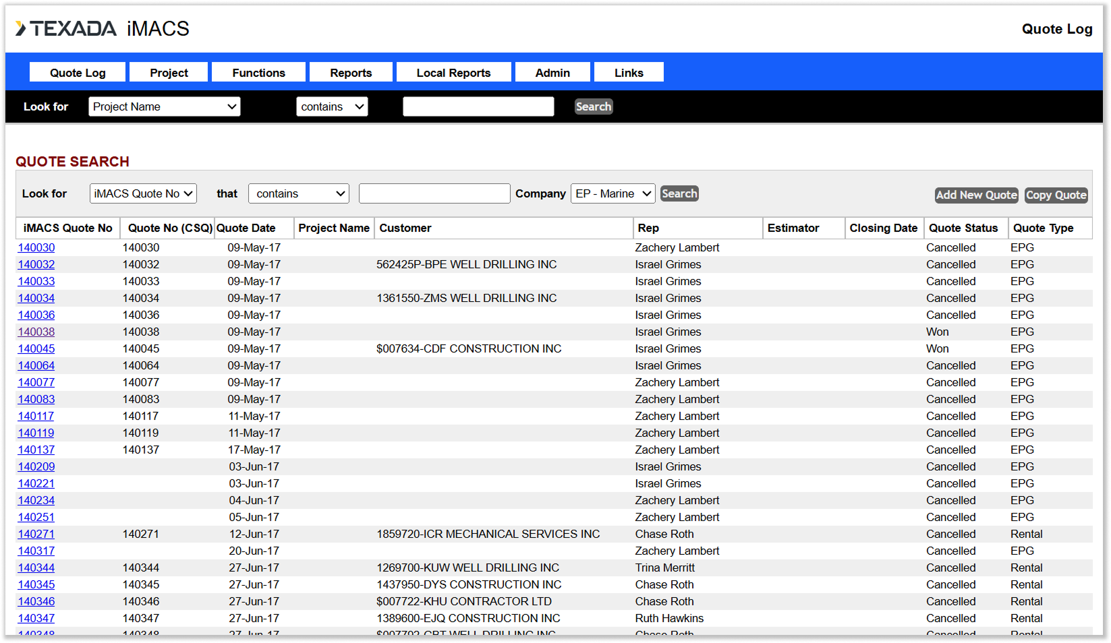The height and width of the screenshot is (643, 1111).
Task: Click Search button next to Company
Action: click(679, 193)
